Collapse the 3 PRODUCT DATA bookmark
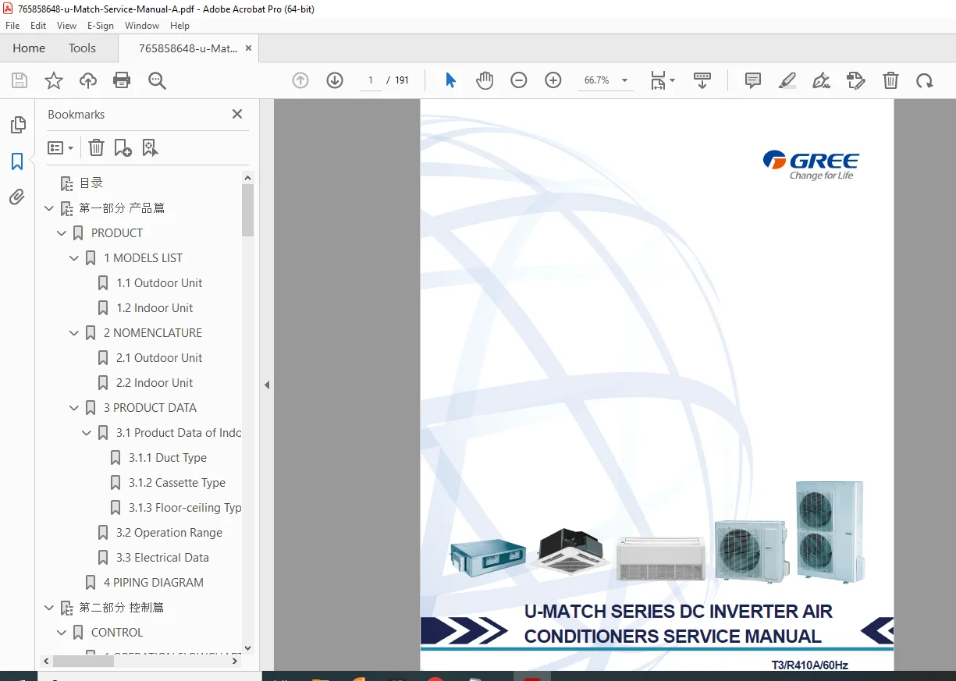Screen dimensions: 956x681 (74, 408)
